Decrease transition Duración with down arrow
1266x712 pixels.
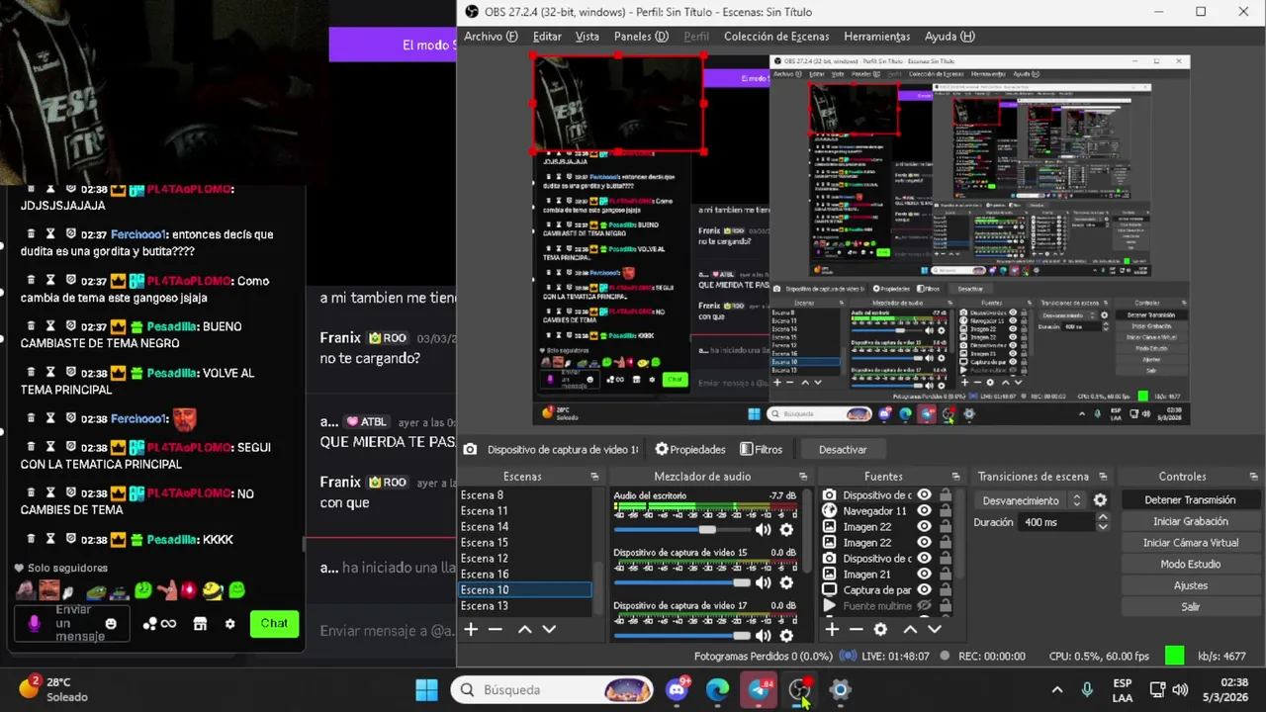(x=1103, y=527)
